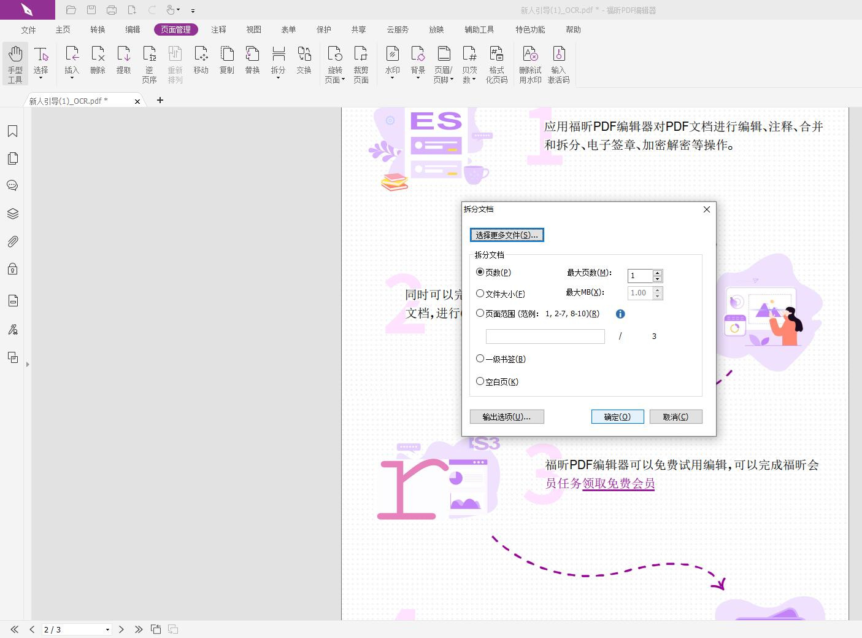Select the 文件大小(F) radio button

(480, 294)
